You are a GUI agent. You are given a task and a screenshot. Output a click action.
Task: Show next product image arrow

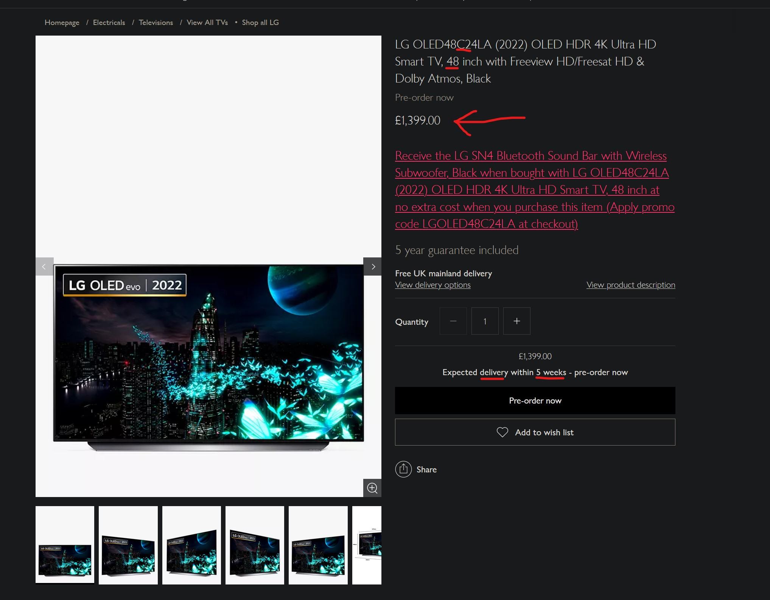pyautogui.click(x=373, y=266)
